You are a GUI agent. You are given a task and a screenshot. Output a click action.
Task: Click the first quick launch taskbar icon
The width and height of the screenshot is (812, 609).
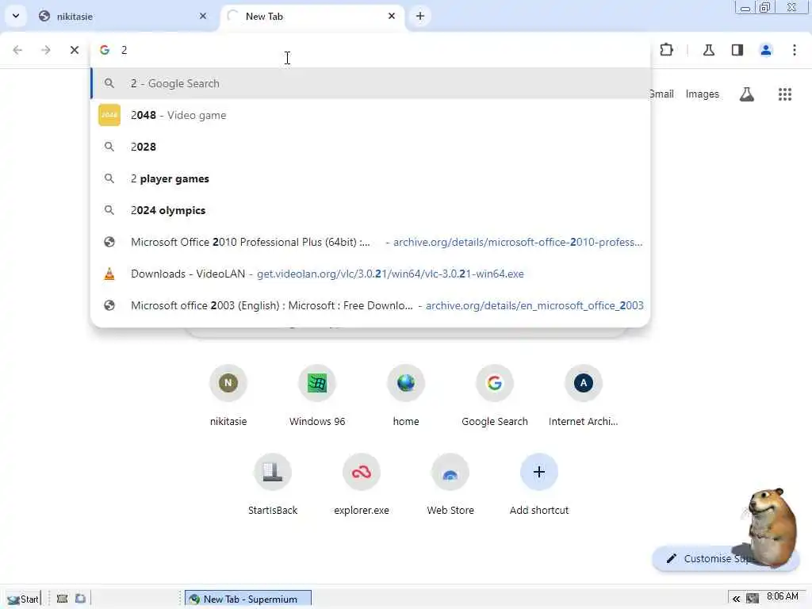coord(62,599)
